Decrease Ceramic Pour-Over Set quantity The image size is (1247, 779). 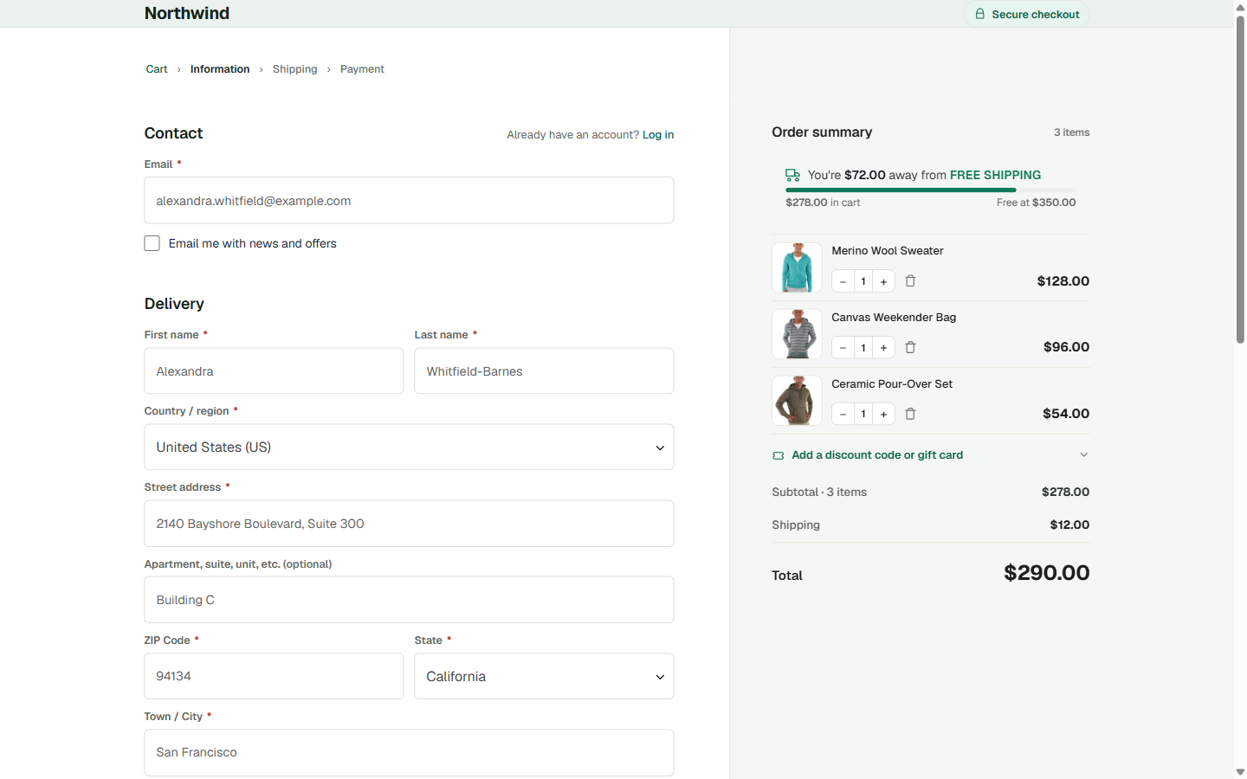[843, 414]
